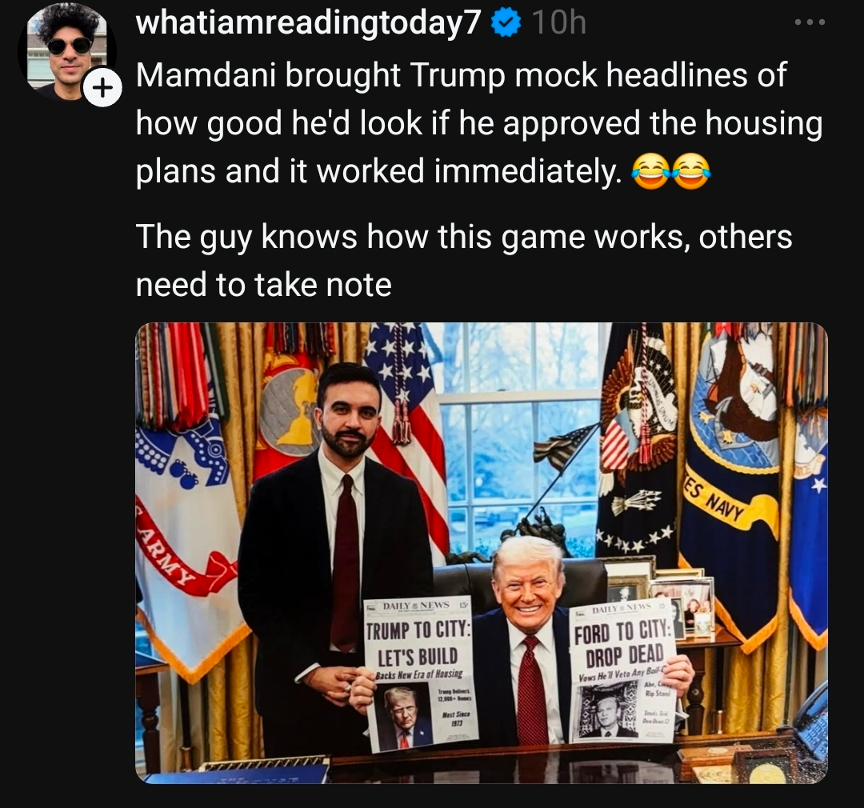
Task: Open the three-dot more options menu
Action: point(810,22)
